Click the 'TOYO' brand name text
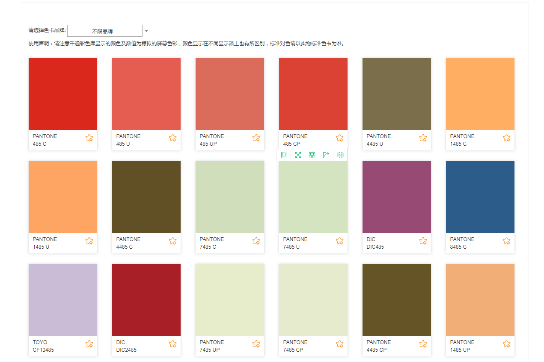 (x=40, y=342)
